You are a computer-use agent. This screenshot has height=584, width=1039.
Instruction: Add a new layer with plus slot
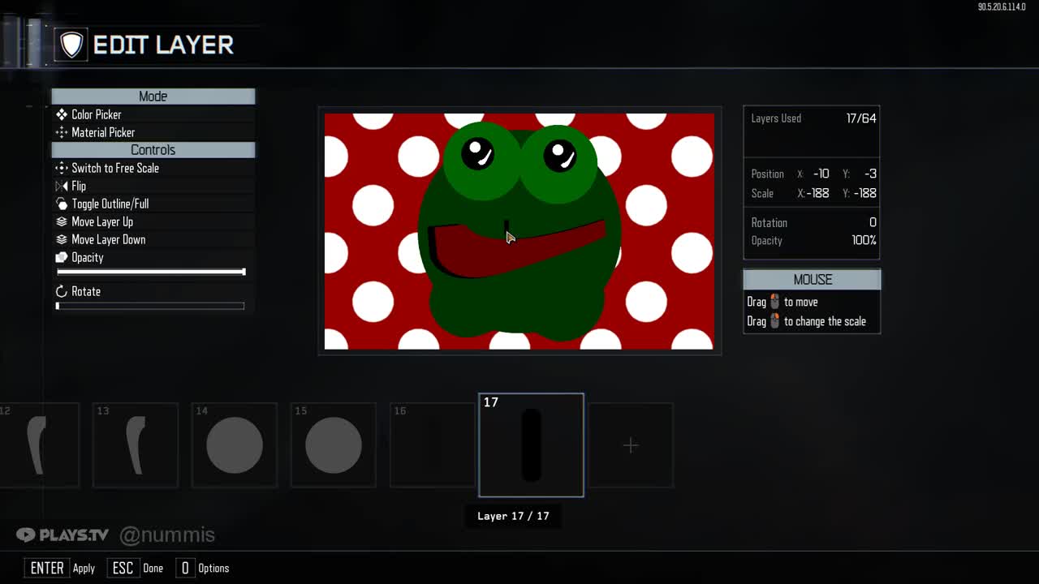631,445
